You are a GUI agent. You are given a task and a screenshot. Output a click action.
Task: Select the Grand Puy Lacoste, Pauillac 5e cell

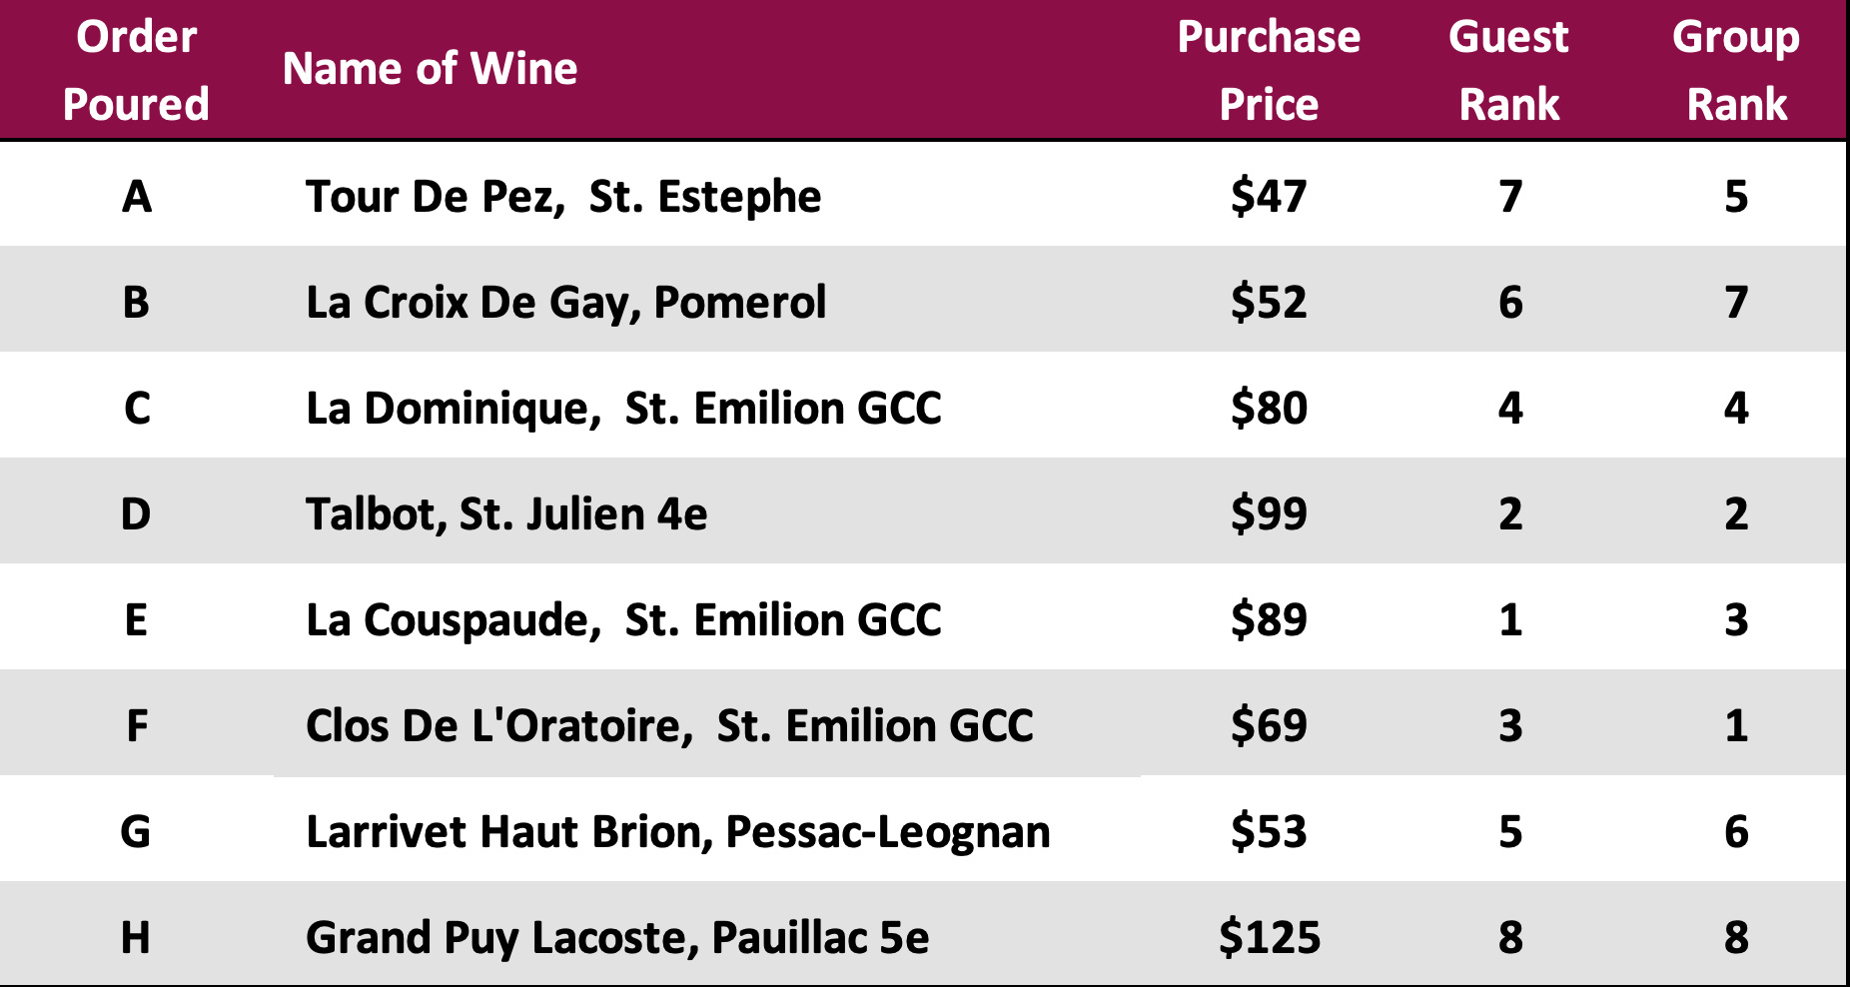tap(617, 937)
